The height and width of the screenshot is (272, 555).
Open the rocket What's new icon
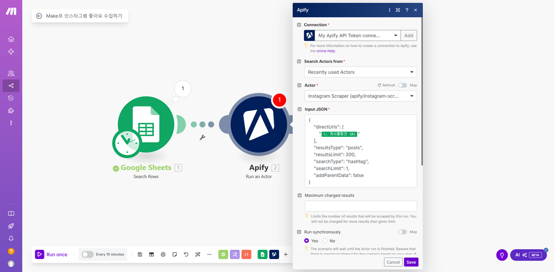(11, 226)
